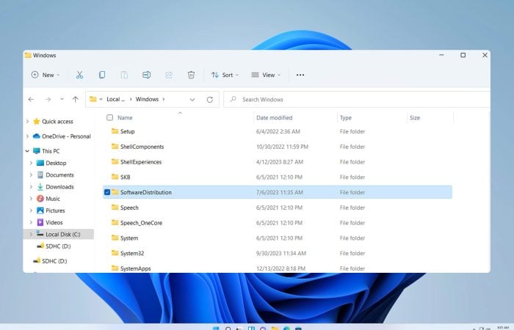The height and width of the screenshot is (330, 514).
Task: Select the SystemApps folder name
Action: tap(135, 268)
